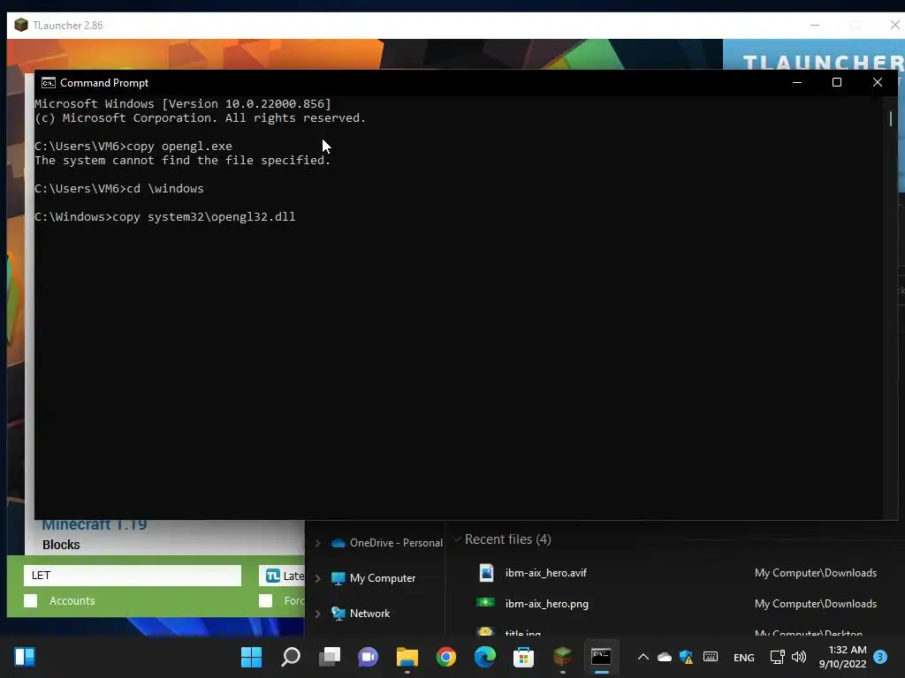Click the LET username field
The height and width of the screenshot is (678, 905).
[x=133, y=576]
